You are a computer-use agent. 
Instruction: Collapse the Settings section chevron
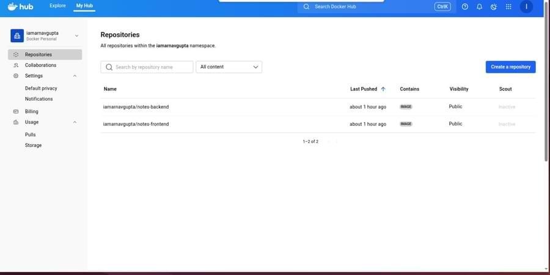[75, 76]
